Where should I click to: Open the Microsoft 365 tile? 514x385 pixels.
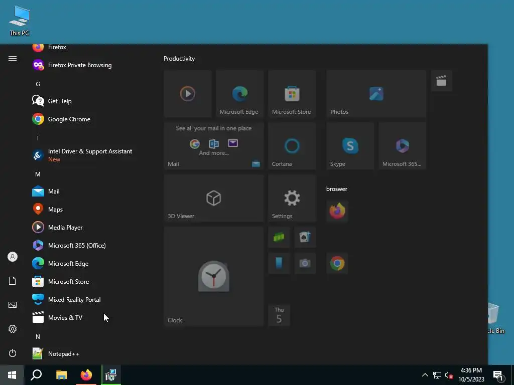[x=402, y=146]
